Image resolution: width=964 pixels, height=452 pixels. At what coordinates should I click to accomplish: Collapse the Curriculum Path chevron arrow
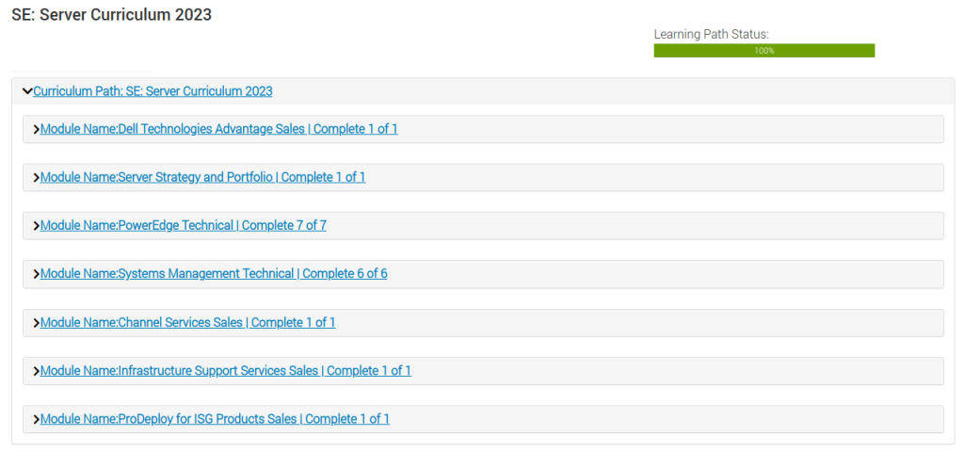click(27, 91)
